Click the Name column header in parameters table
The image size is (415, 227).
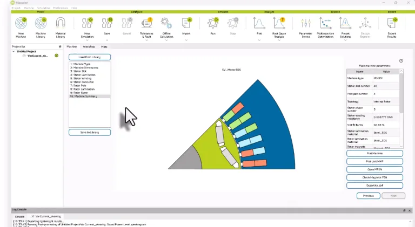(360, 72)
